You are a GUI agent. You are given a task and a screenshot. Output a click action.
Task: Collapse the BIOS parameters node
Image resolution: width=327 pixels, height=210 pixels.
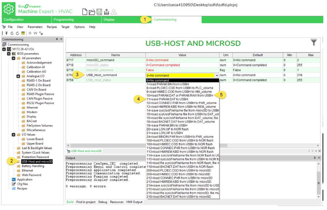[x=9, y=54]
